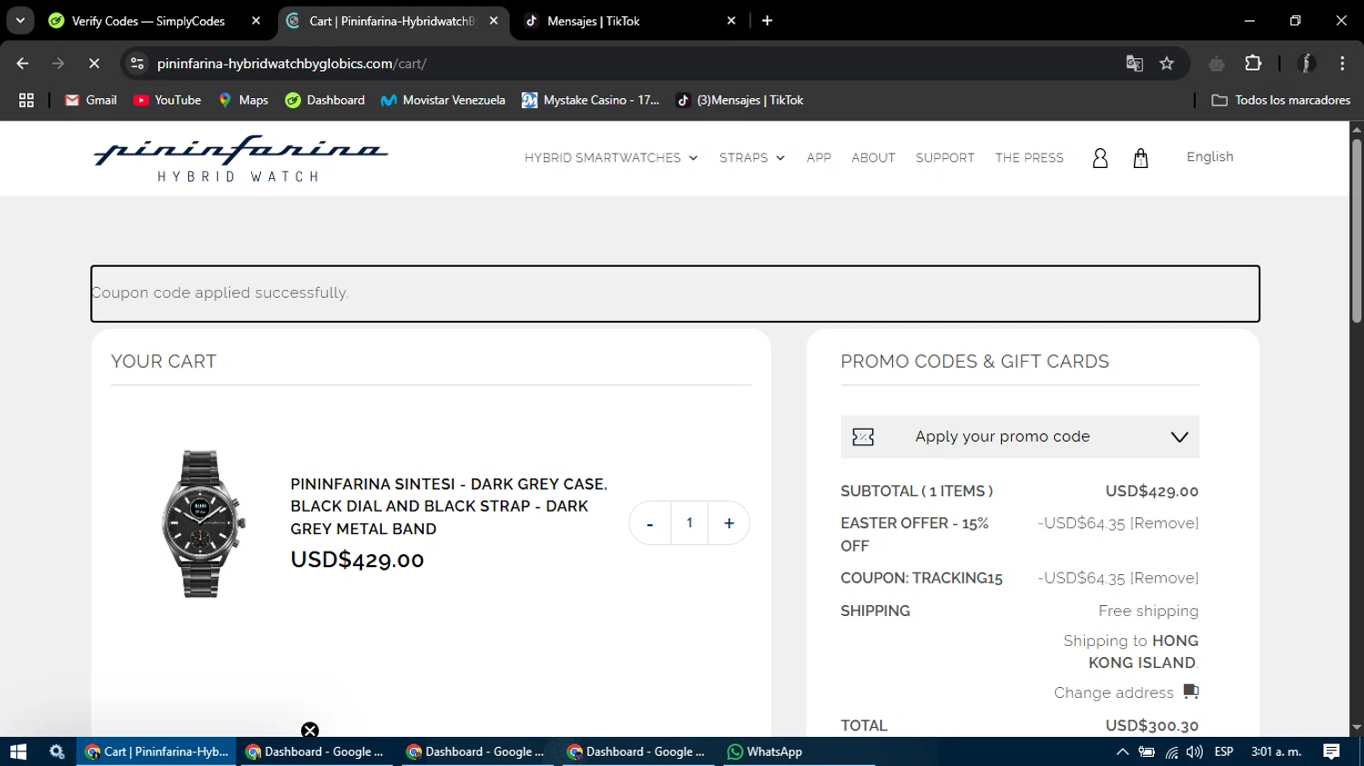The height and width of the screenshot is (766, 1364).
Task: Expand the Hybrid Smartwatches menu
Action: pos(611,158)
